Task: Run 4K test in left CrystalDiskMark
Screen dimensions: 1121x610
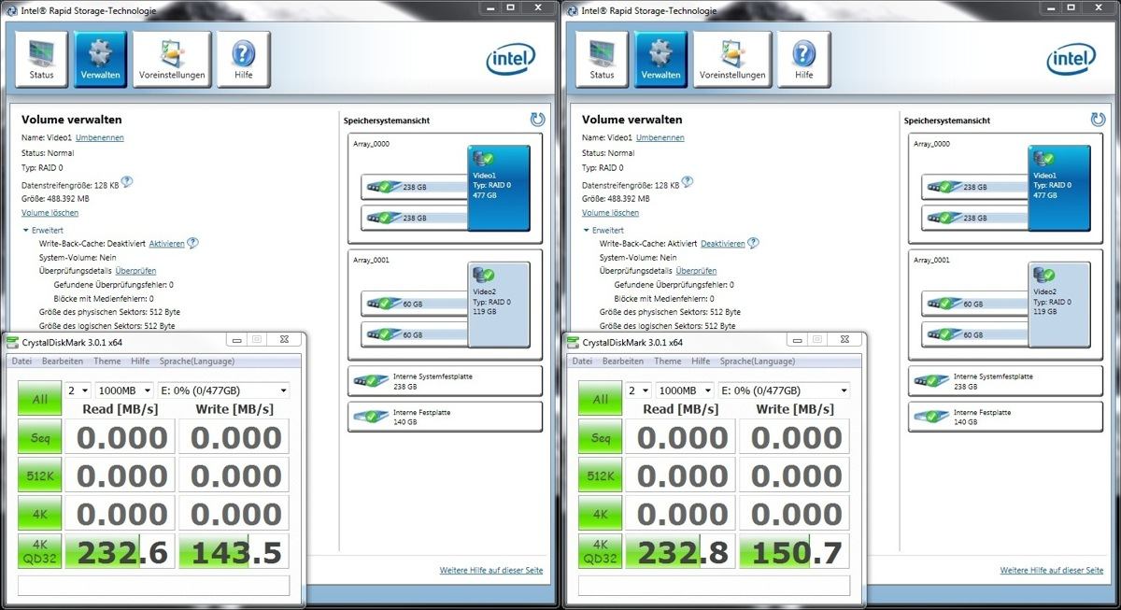Action: tap(40, 514)
